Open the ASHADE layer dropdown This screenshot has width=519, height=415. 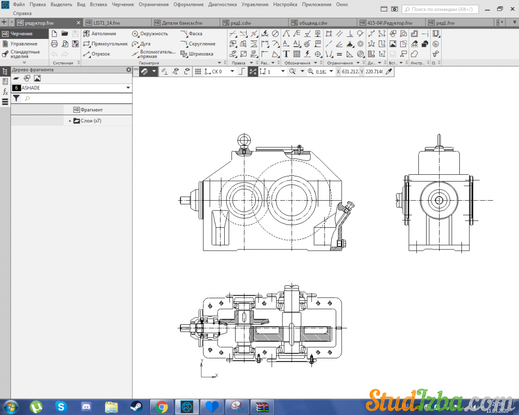[x=128, y=88]
